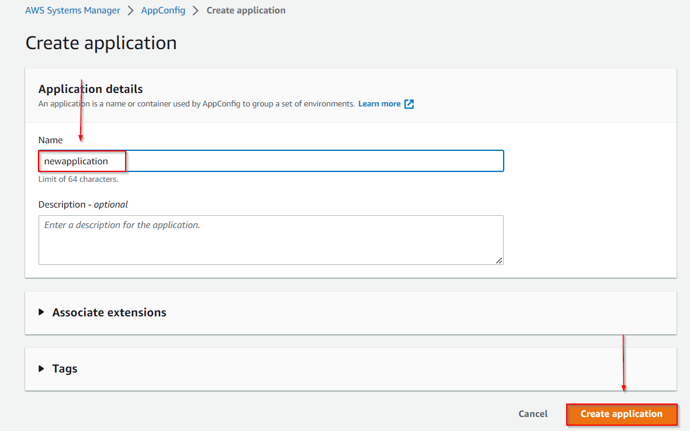This screenshot has height=431, width=690.
Task: Click the Associate extensions disclosure triangle
Action: tap(41, 312)
